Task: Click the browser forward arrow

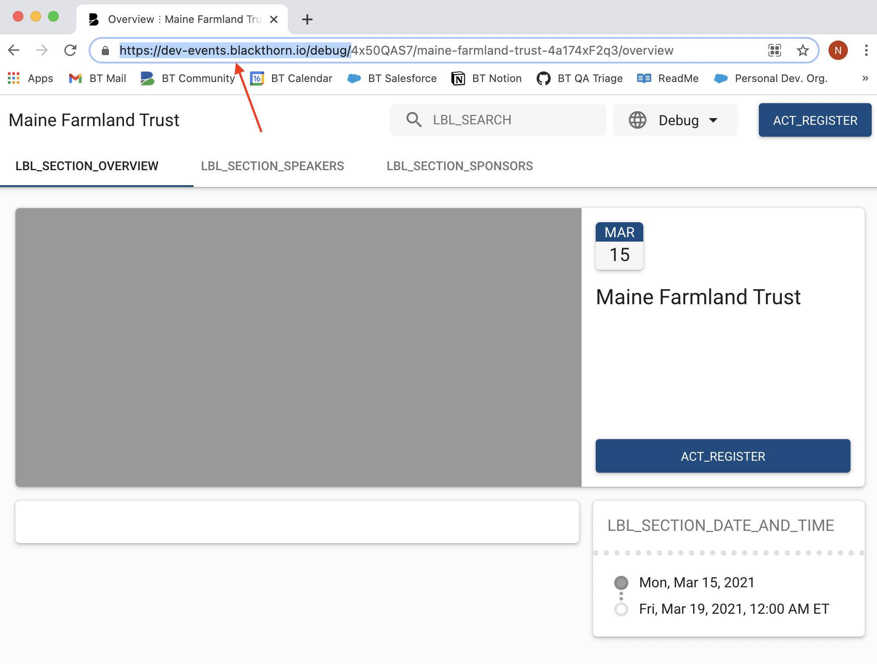Action: click(42, 50)
